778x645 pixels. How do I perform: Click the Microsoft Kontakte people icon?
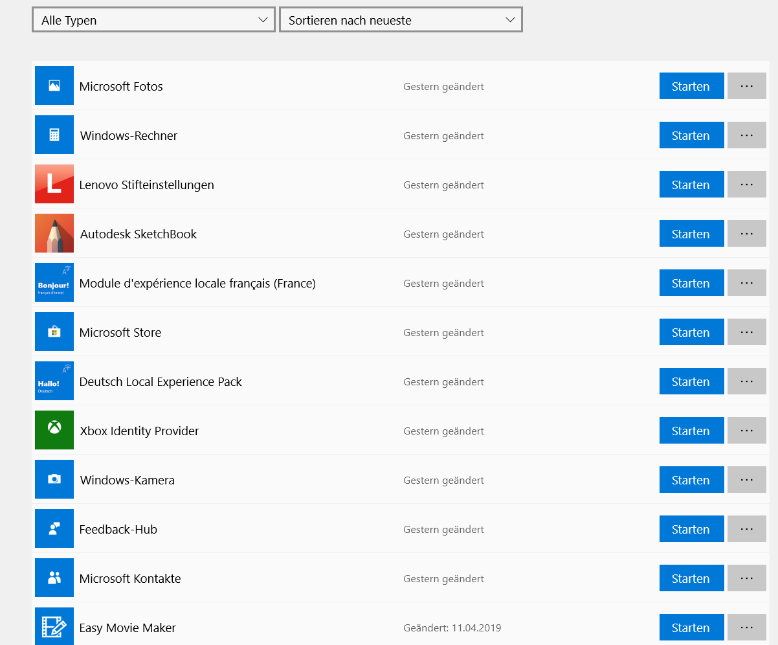pyautogui.click(x=54, y=578)
